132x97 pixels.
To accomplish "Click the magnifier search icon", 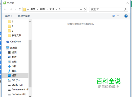I will (x=125, y=9).
